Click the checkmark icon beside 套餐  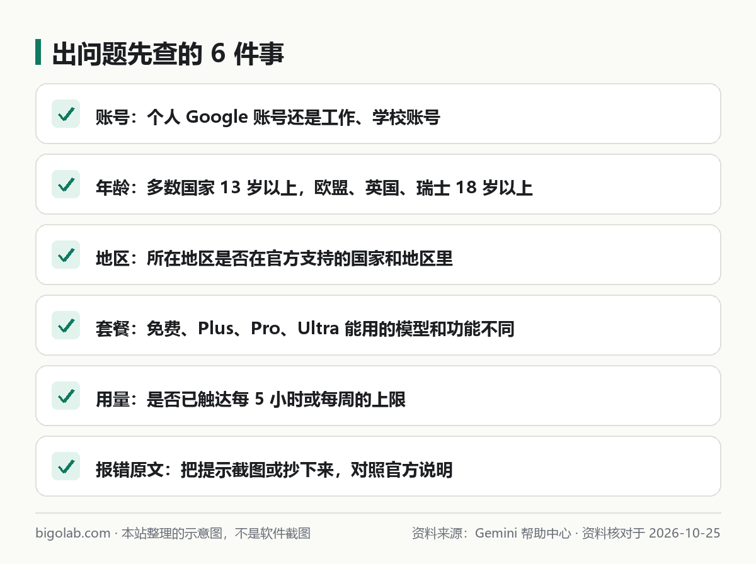click(x=66, y=325)
